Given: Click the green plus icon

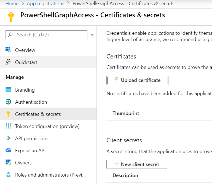Looking at the screenshot, I should [x=117, y=164].
